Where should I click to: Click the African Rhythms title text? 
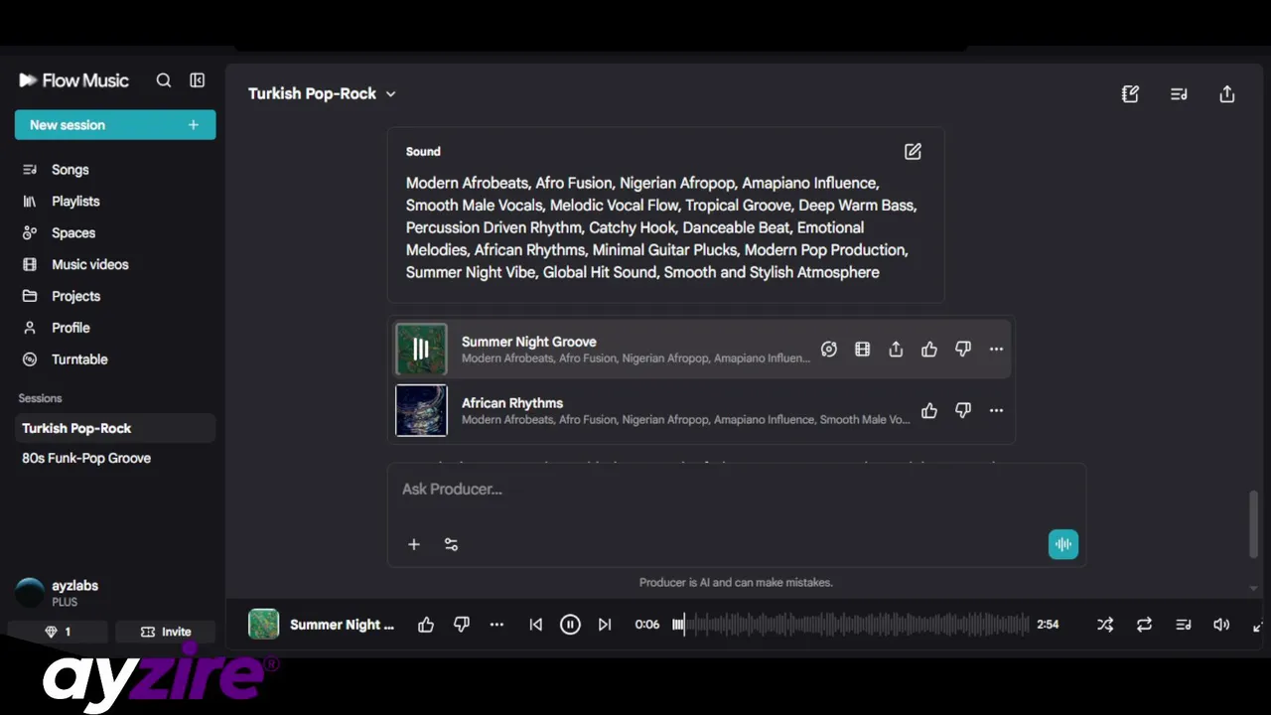512,403
